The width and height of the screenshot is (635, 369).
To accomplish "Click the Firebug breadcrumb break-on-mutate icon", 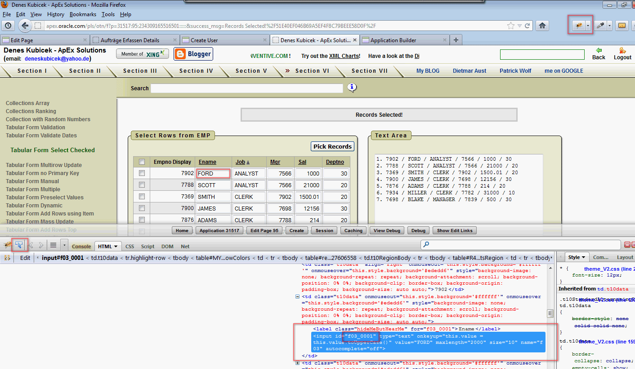I will point(7,258).
